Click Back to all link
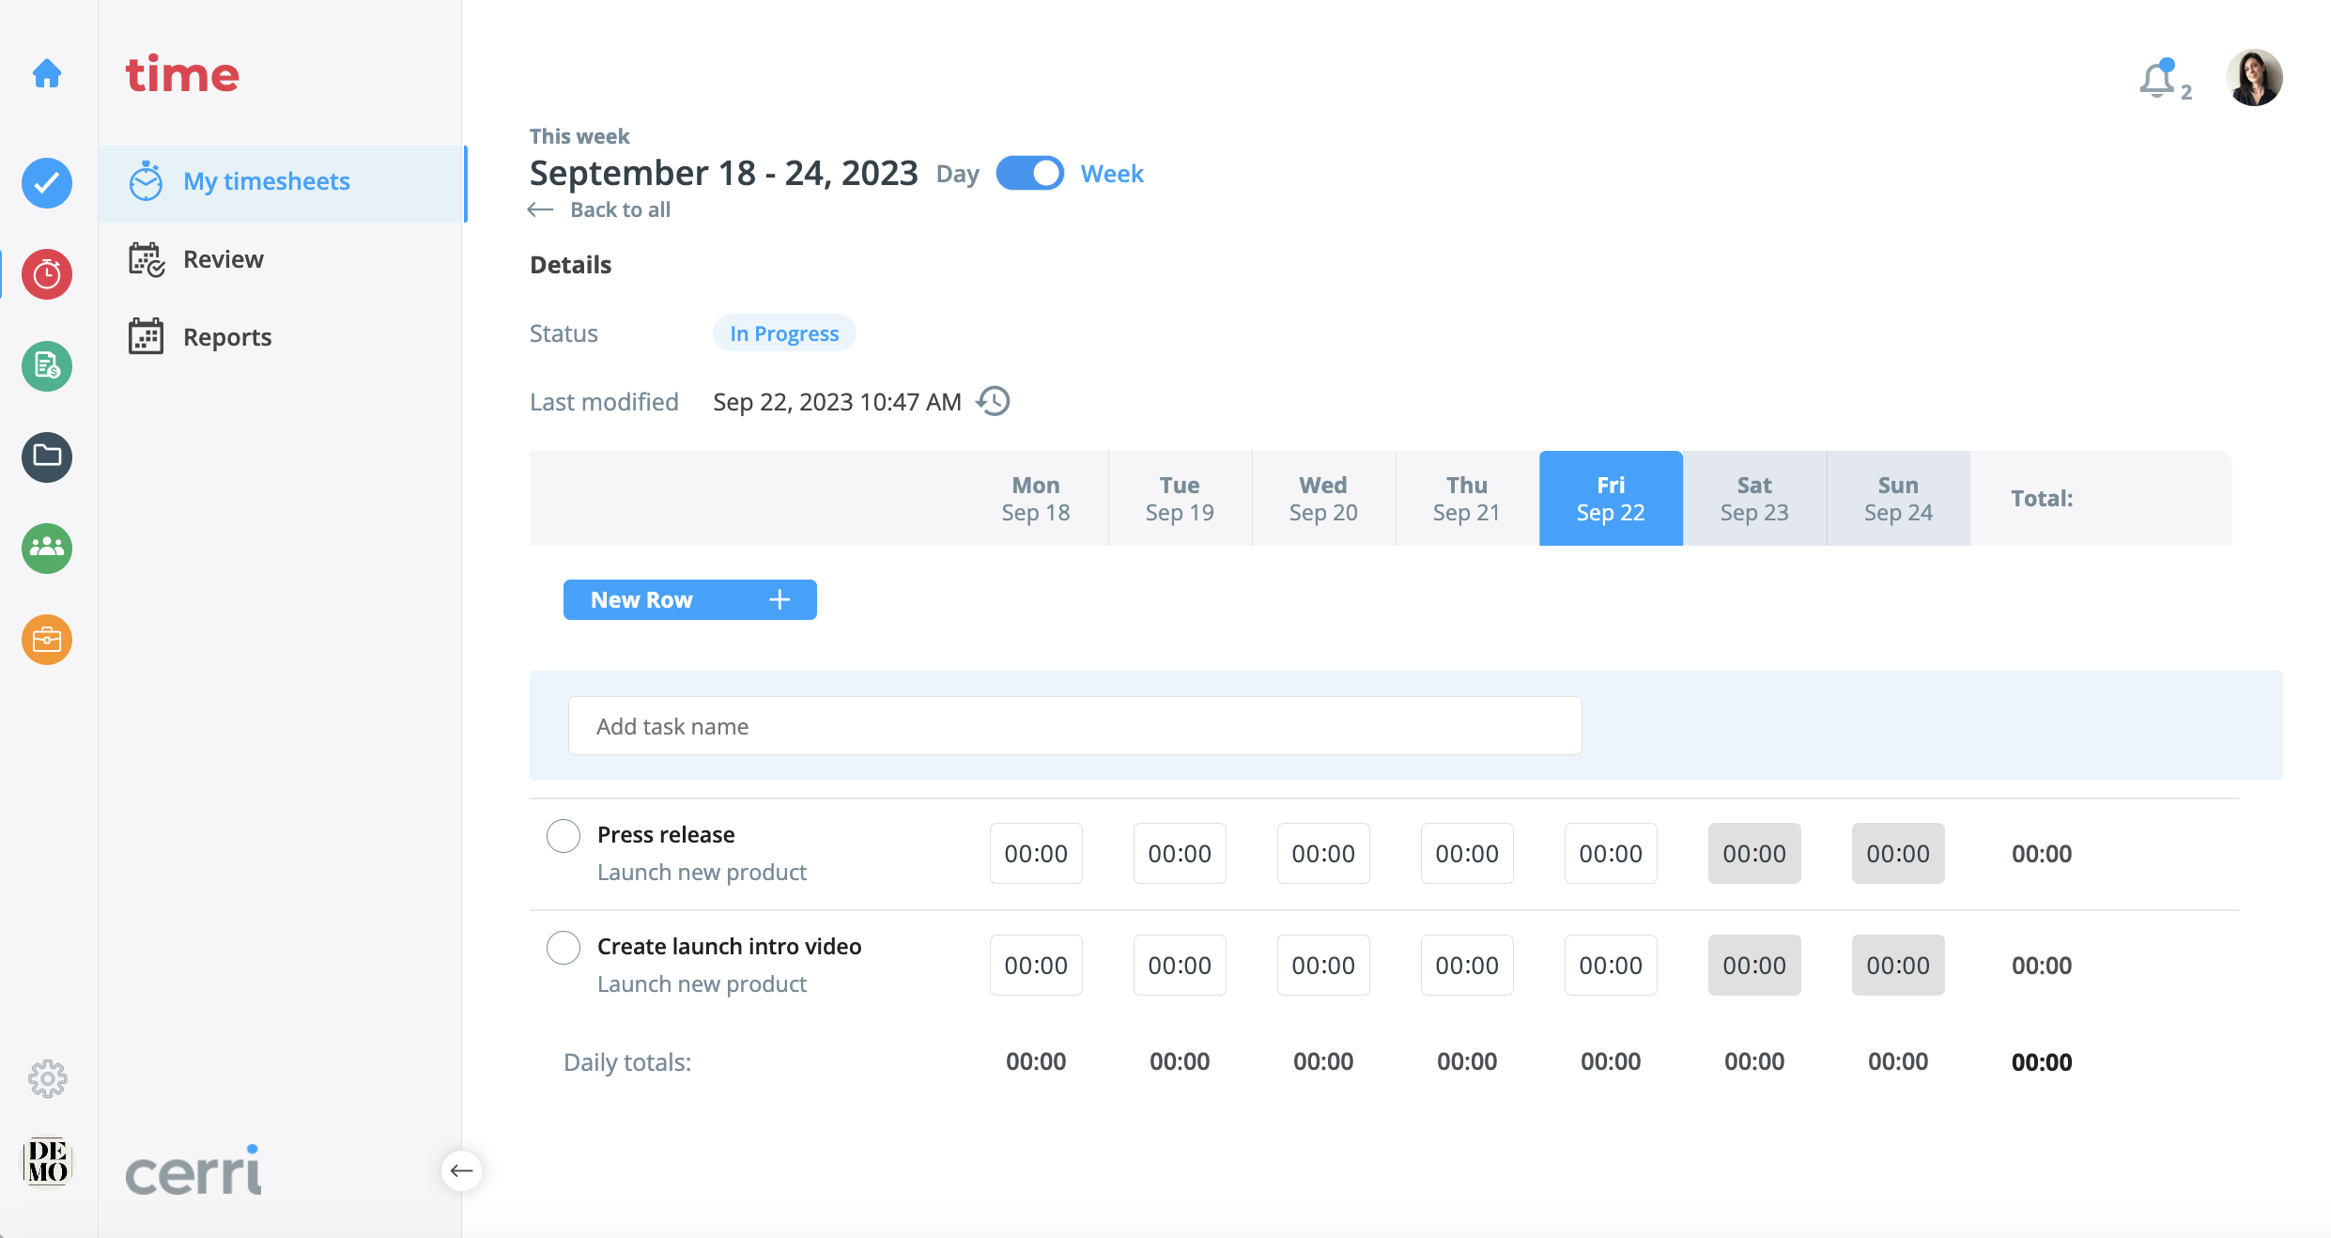 [x=620, y=209]
